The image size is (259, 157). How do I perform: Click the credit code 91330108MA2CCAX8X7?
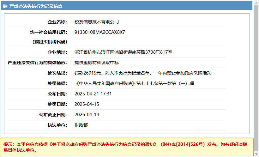[x=99, y=32]
